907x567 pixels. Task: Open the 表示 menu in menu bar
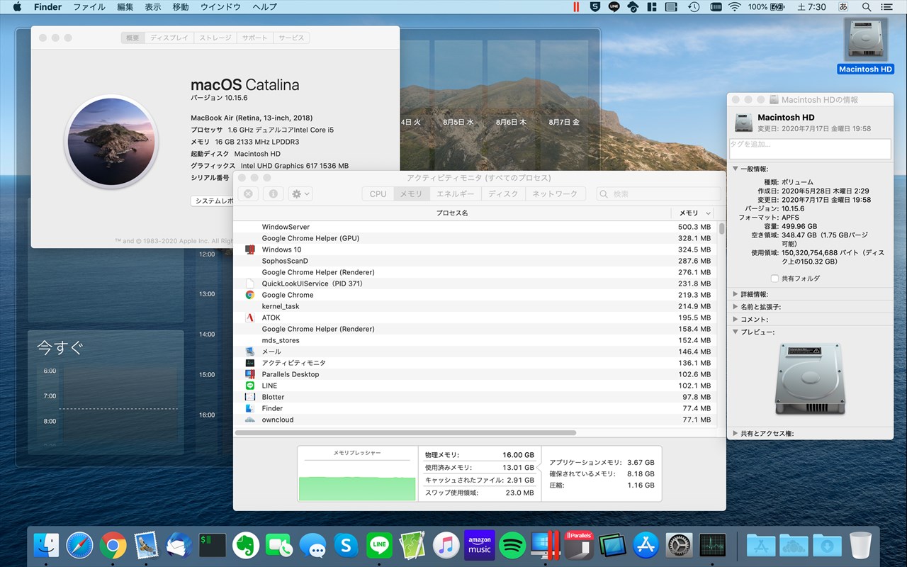point(153,7)
